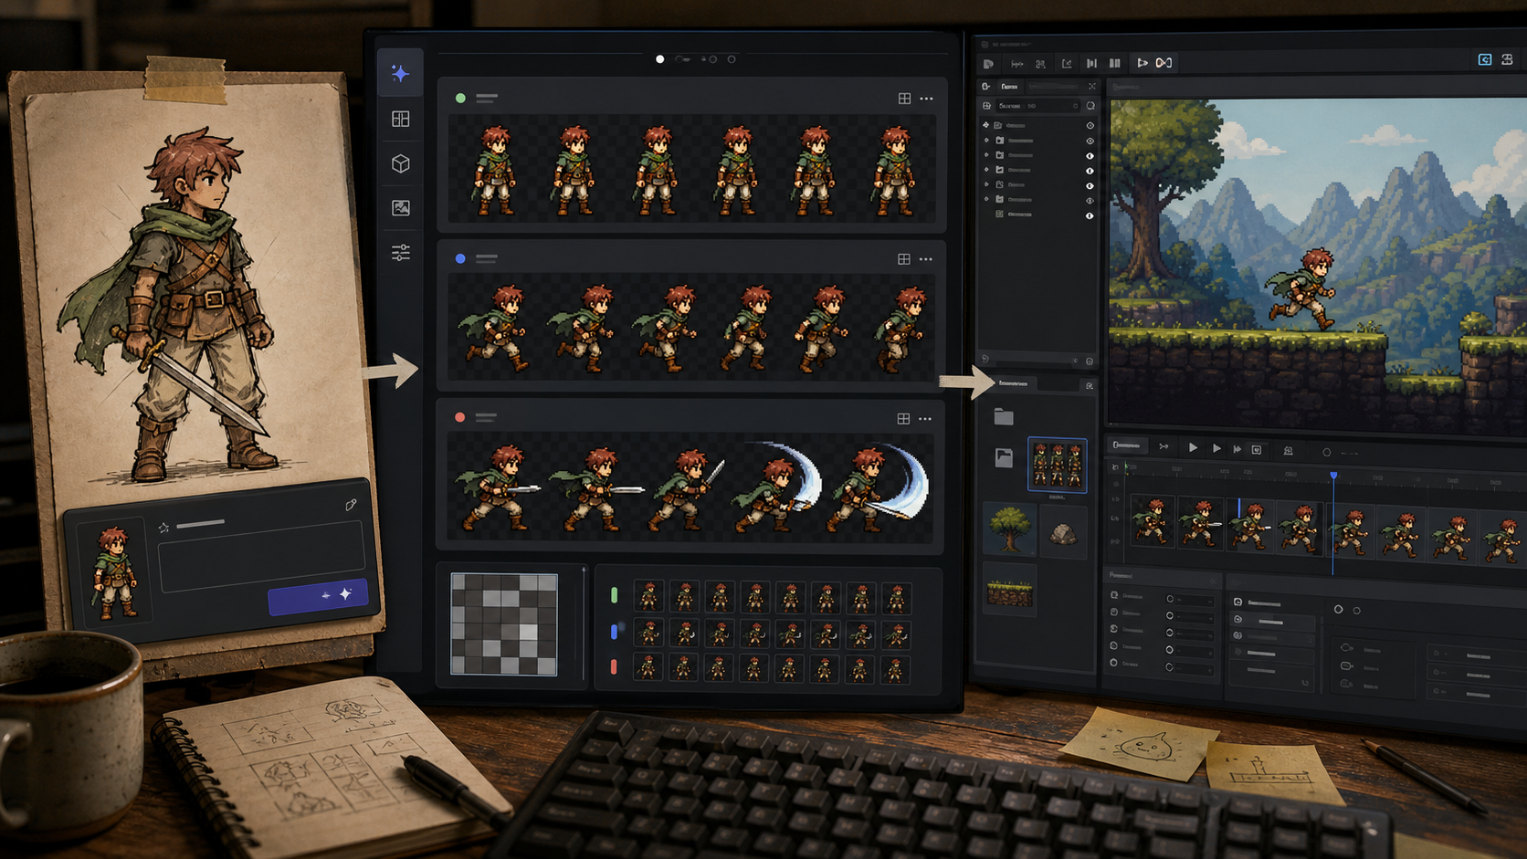The width and height of the screenshot is (1527, 859).
Task: Toggle eye visibility on second layer row
Action: pyautogui.click(x=1090, y=141)
